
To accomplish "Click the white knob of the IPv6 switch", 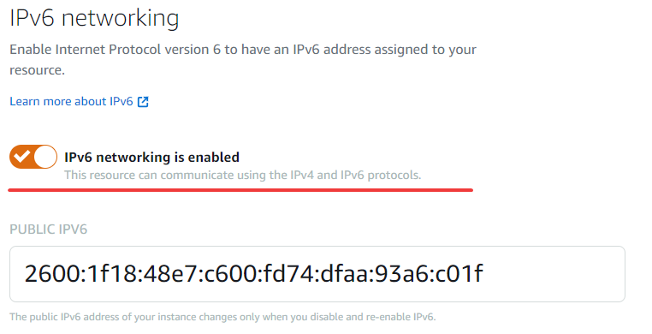I will (44, 158).
